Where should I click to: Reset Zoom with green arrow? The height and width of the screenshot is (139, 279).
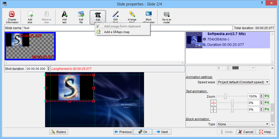[x=267, y=96]
